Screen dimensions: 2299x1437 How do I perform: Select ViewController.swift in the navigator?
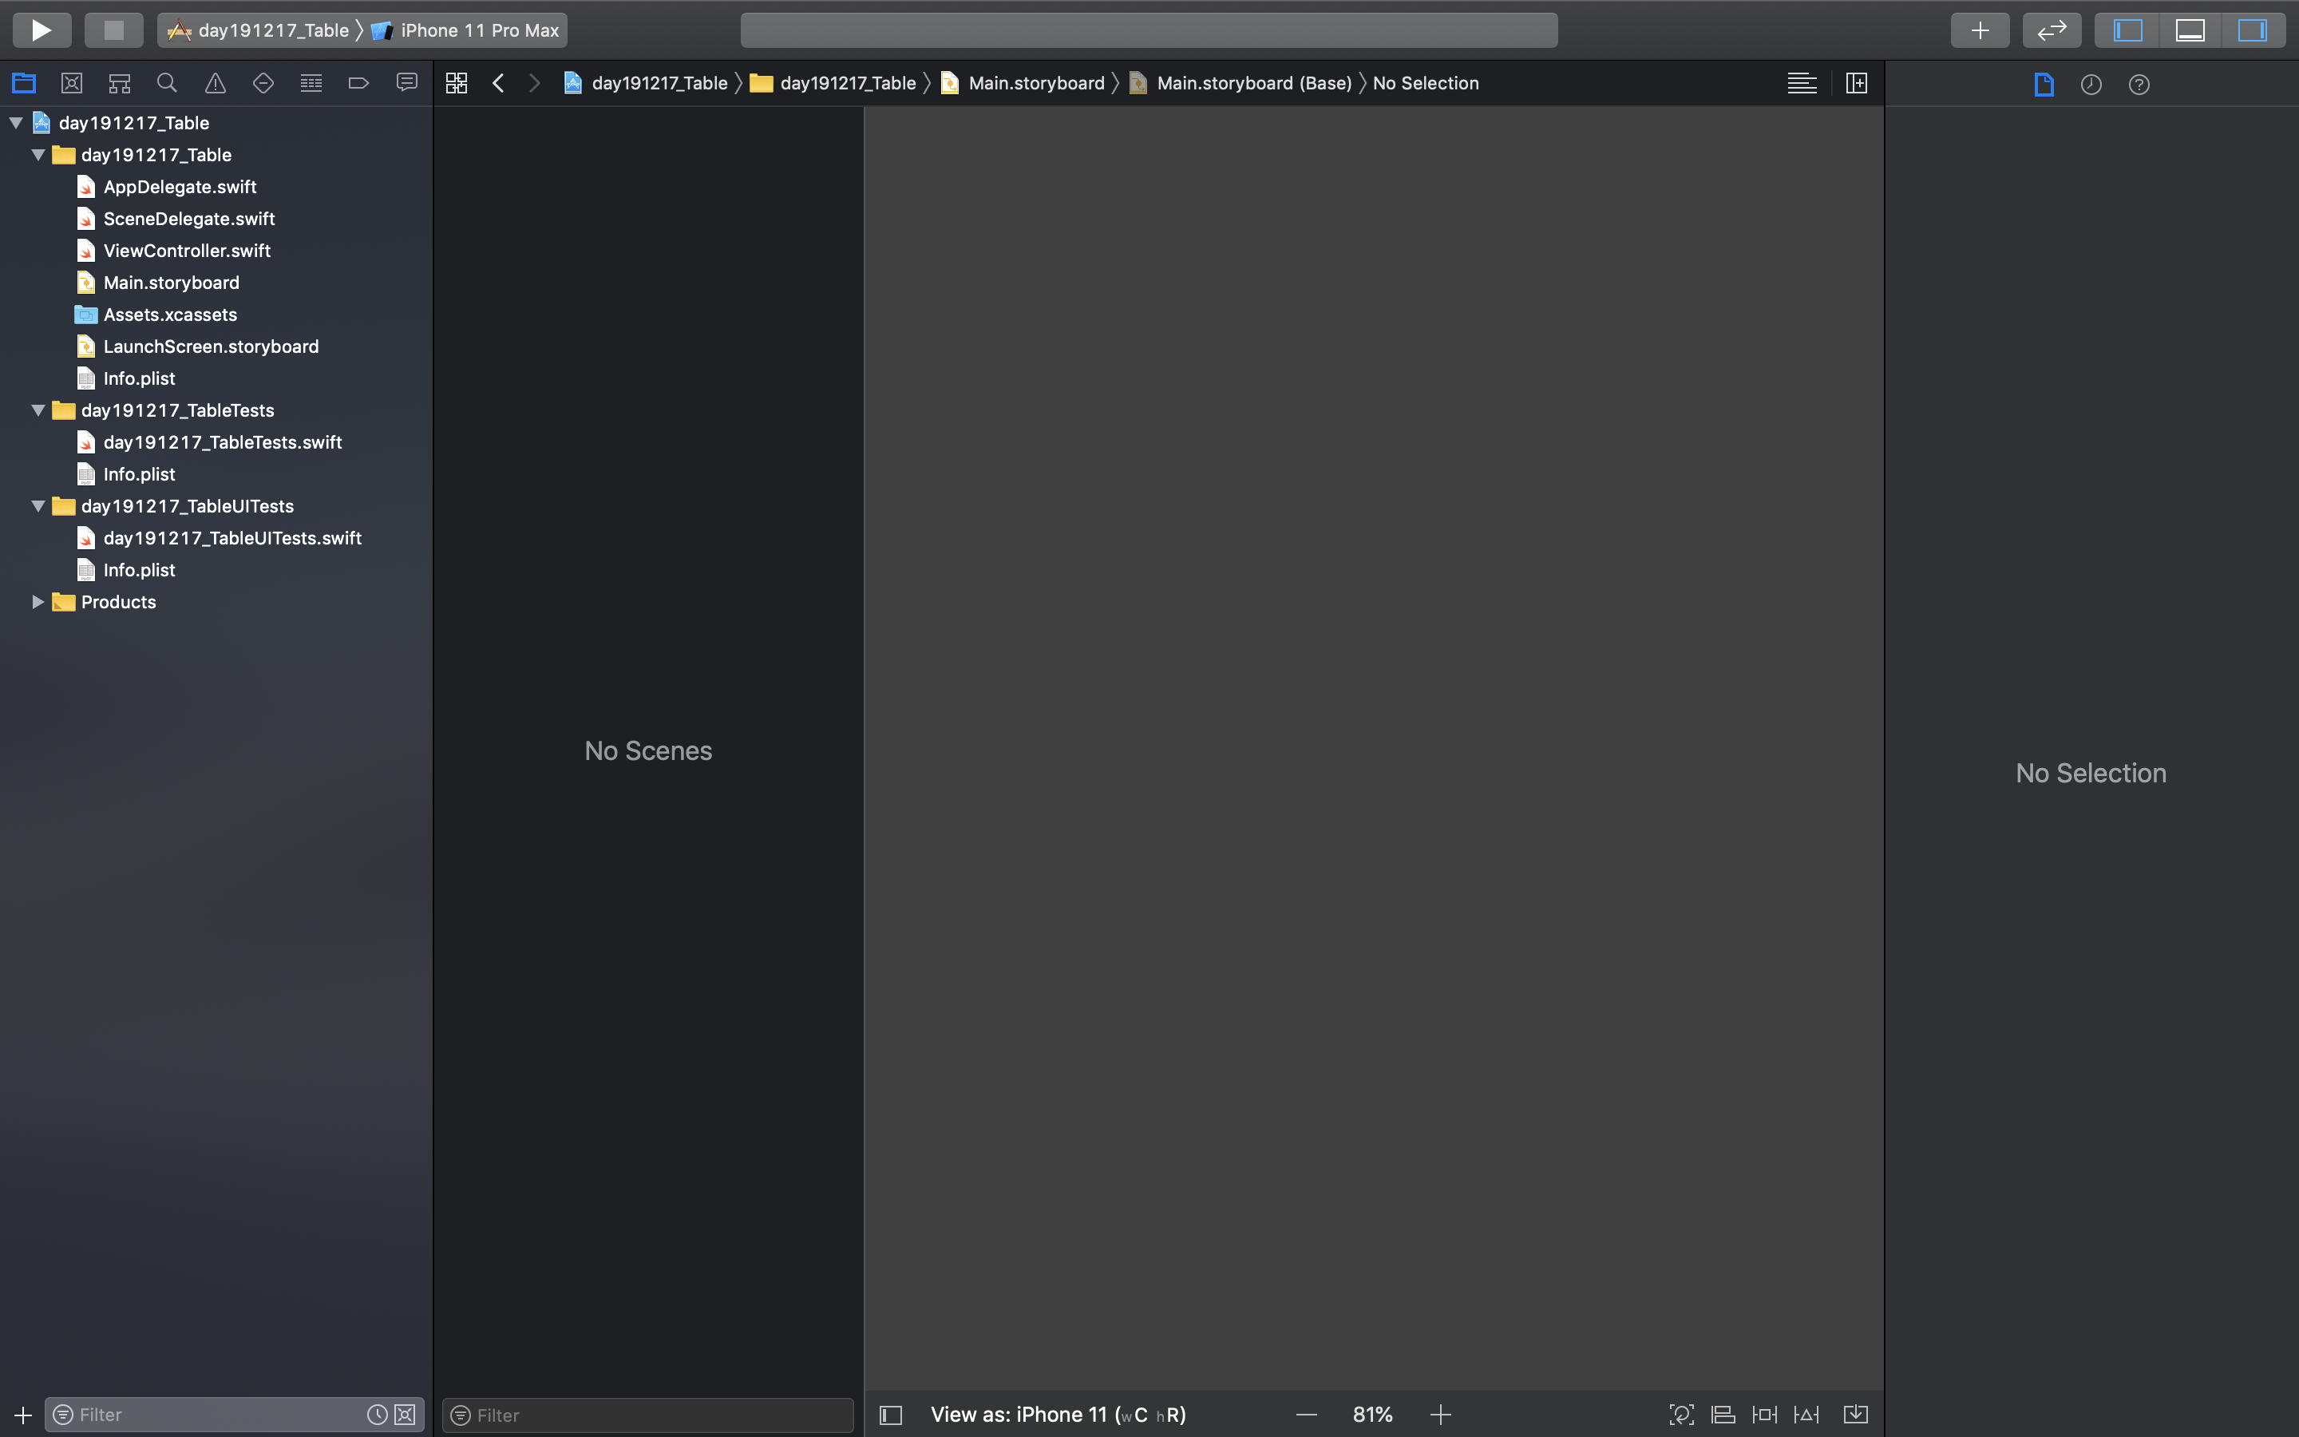click(x=186, y=251)
